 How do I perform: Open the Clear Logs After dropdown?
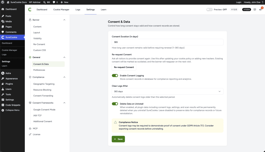pos(167,91)
